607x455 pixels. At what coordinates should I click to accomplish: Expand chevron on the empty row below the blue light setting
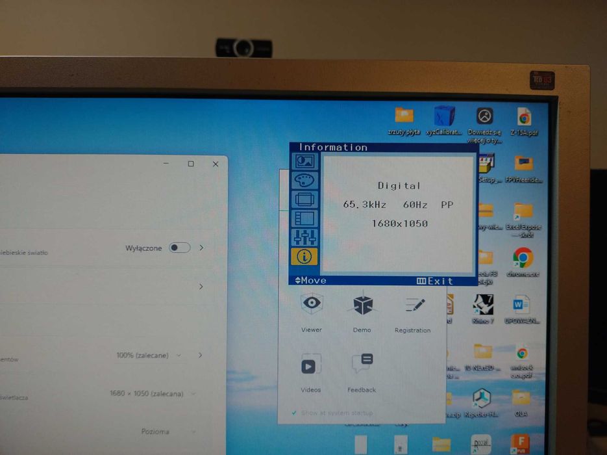coord(201,287)
